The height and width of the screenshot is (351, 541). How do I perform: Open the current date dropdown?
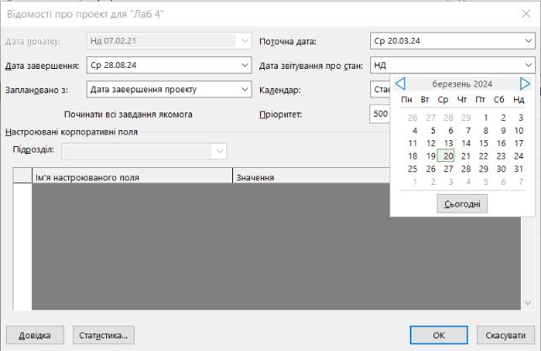(x=528, y=41)
